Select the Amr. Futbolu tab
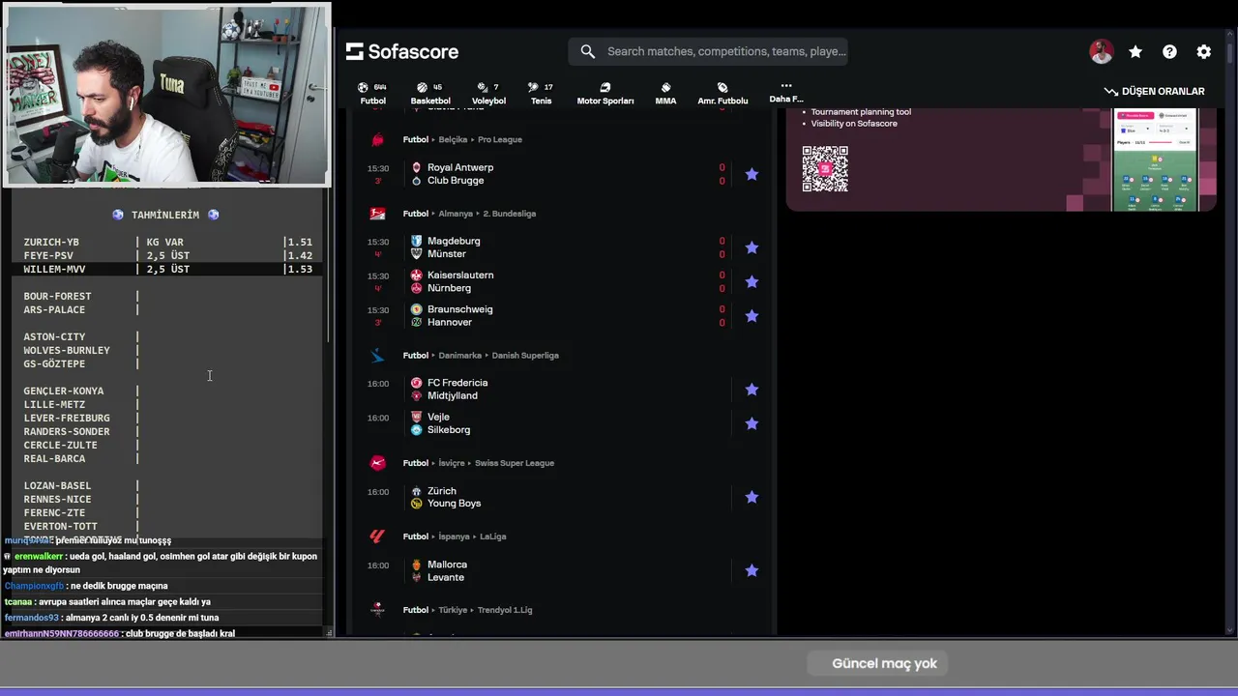This screenshot has height=696, width=1238. click(x=722, y=94)
